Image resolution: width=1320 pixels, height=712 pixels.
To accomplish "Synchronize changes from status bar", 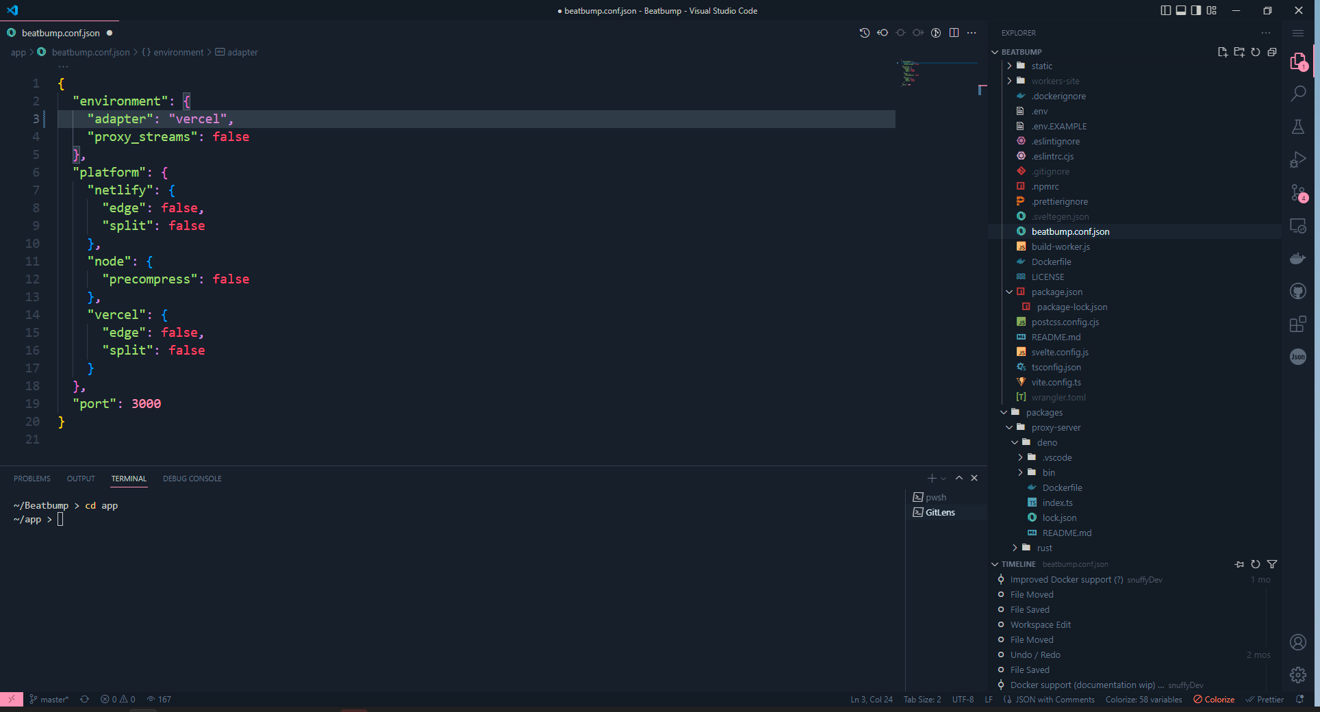I will [x=84, y=699].
